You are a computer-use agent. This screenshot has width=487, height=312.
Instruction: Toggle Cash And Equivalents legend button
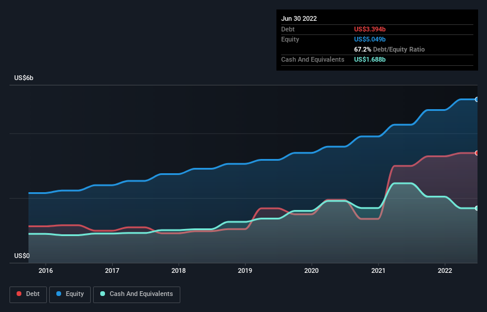click(136, 294)
